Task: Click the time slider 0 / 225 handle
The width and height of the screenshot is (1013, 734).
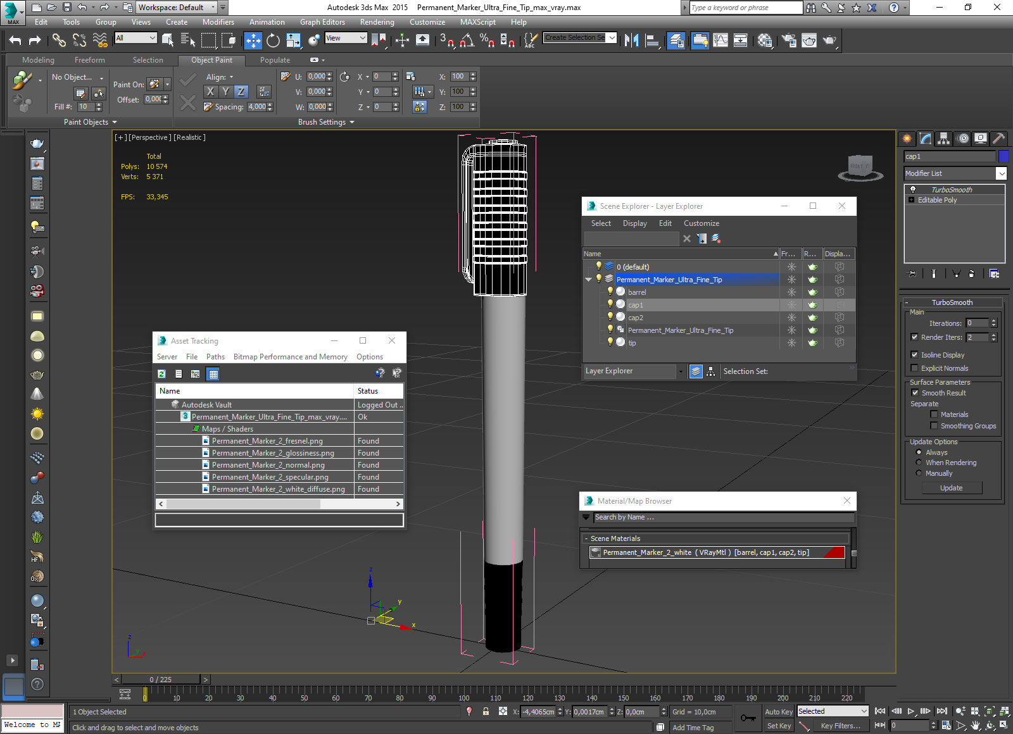Action: point(161,680)
